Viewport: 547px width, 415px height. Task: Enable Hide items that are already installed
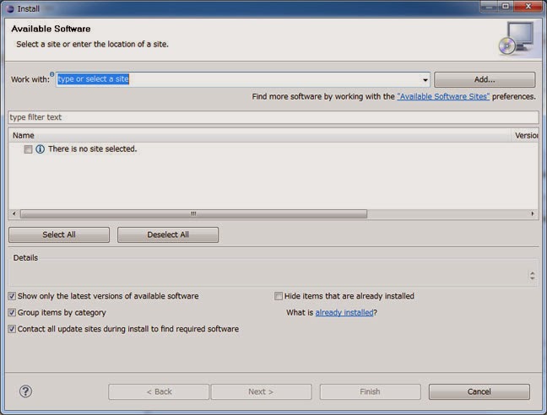[x=279, y=296]
